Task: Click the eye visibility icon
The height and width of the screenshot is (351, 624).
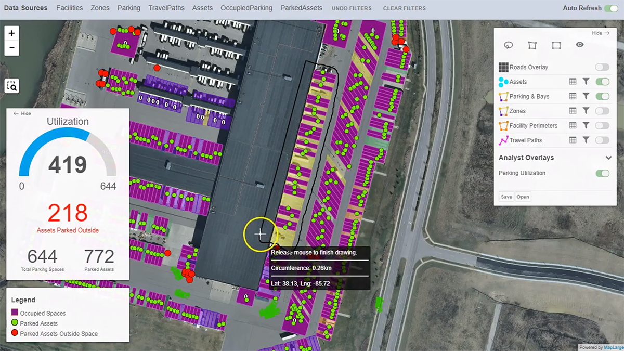Action: tap(580, 45)
